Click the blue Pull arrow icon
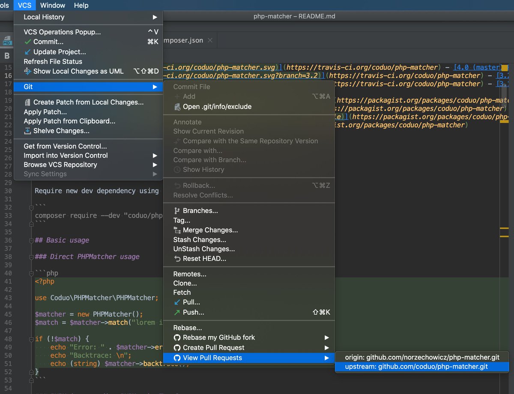Viewport: 514px width, 394px height. [177, 302]
